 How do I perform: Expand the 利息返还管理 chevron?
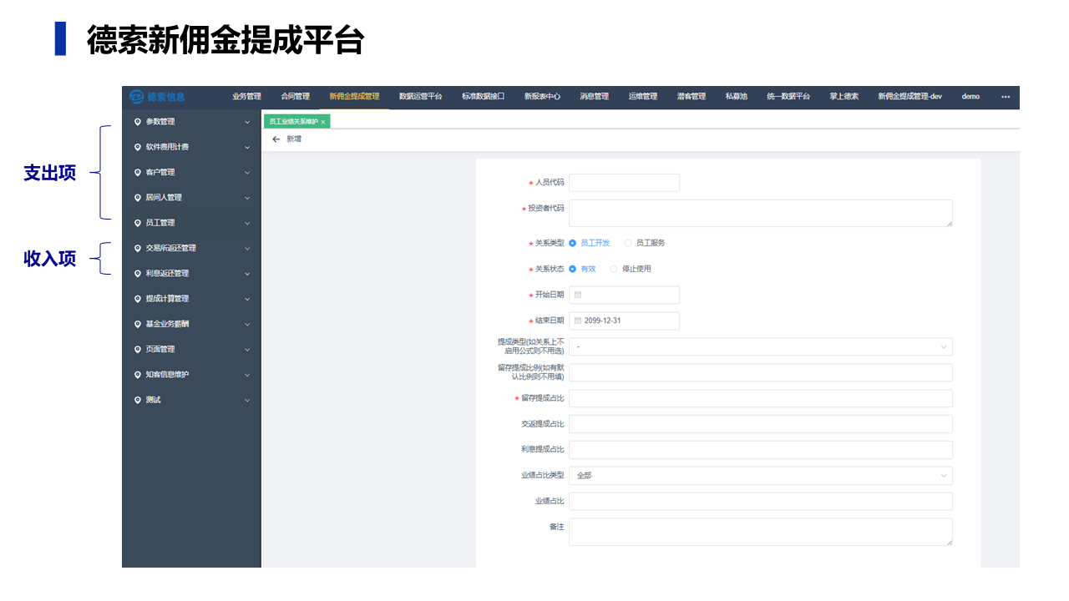(247, 273)
